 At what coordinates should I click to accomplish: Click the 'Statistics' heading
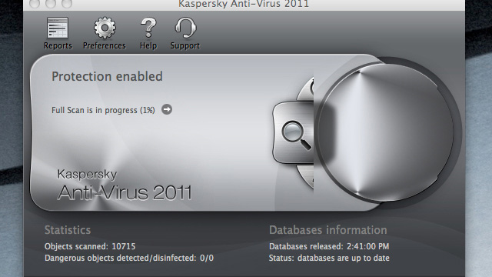pyautogui.click(x=68, y=230)
